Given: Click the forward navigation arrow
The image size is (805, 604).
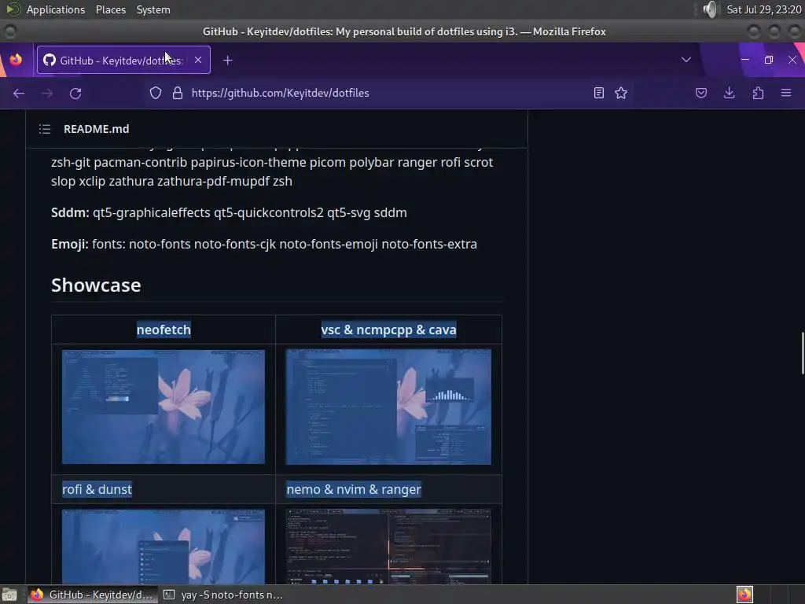Looking at the screenshot, I should 46,93.
